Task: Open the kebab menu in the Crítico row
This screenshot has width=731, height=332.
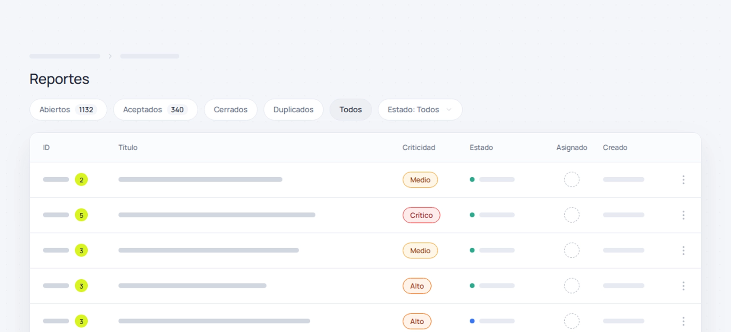Action: tap(683, 215)
